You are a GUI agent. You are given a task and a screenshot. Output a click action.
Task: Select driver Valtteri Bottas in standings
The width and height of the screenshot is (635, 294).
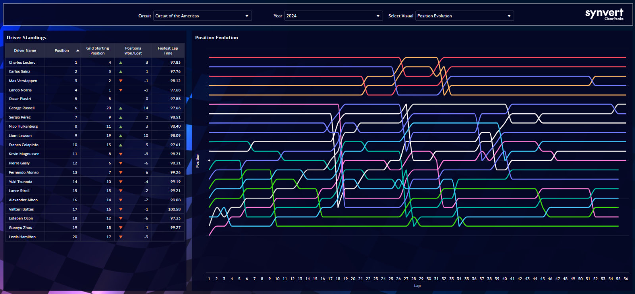click(x=21, y=209)
